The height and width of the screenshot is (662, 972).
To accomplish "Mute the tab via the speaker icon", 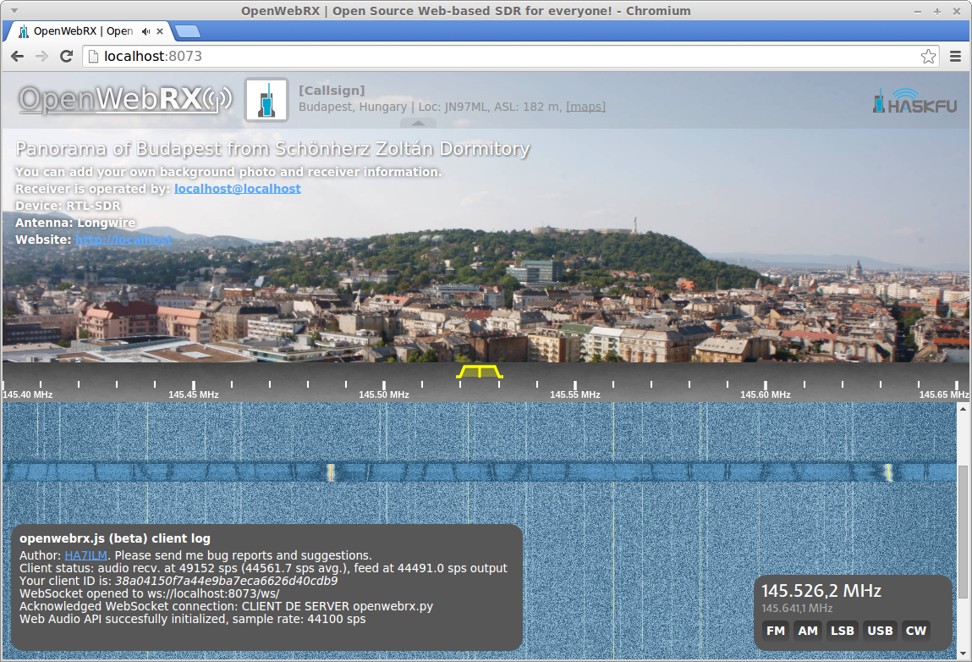I will coord(146,31).
